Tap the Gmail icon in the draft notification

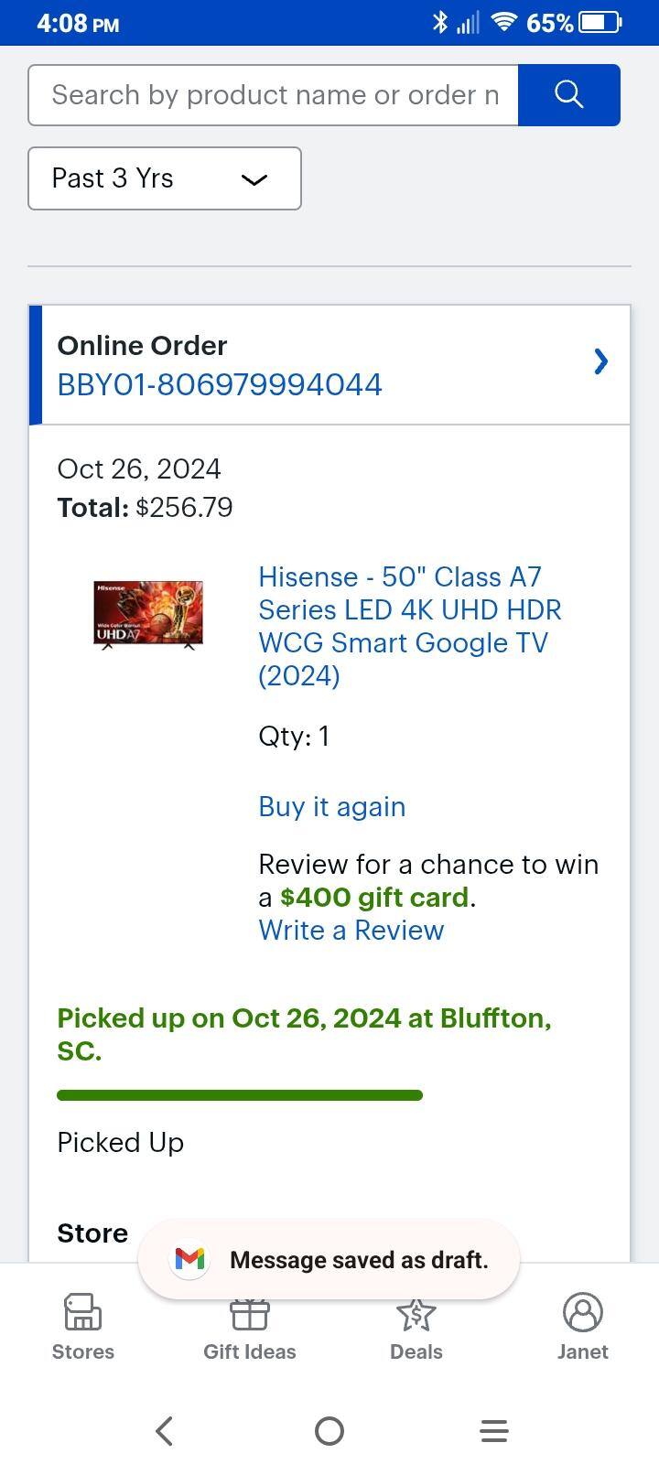pos(189,1259)
